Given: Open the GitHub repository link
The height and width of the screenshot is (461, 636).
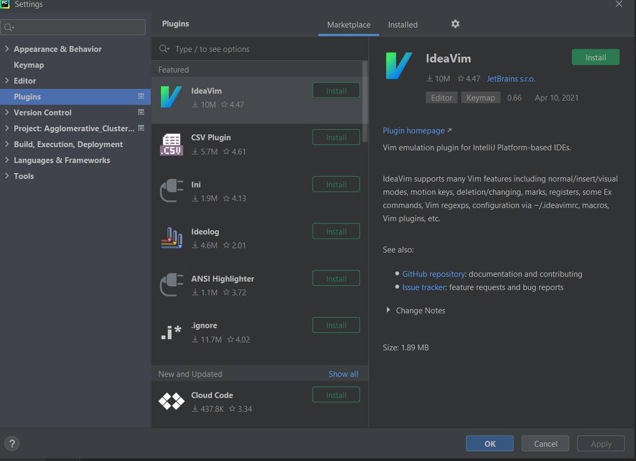Looking at the screenshot, I should pos(433,274).
